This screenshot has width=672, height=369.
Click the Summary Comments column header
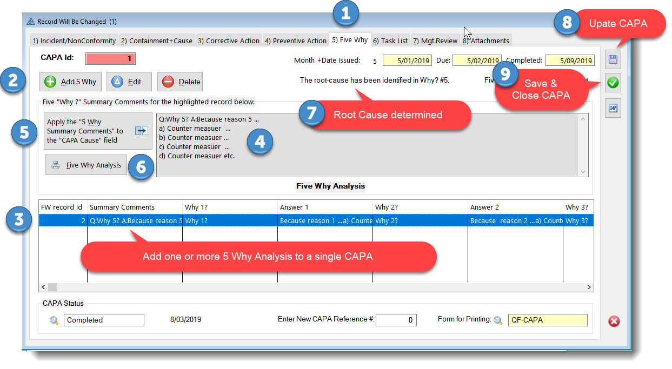pos(122,207)
